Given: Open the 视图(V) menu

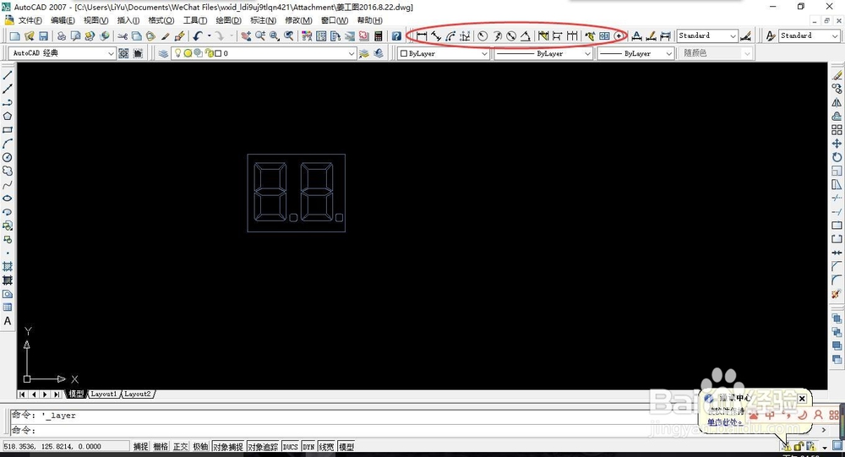Looking at the screenshot, I should coord(96,20).
